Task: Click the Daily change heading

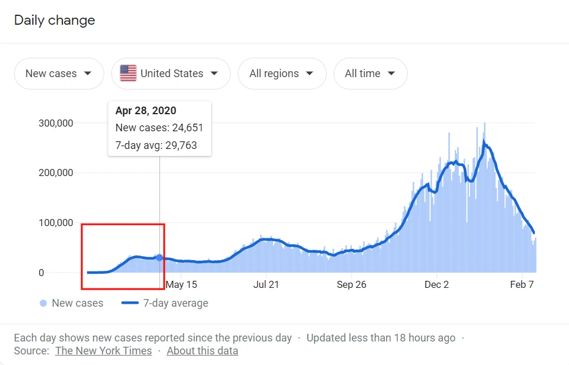Action: (54, 20)
